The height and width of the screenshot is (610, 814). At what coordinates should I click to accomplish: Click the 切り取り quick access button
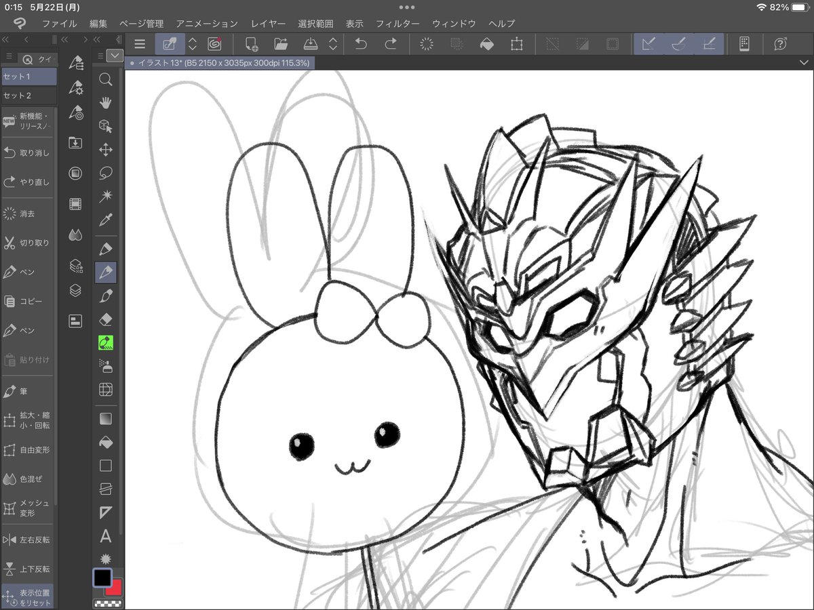pyautogui.click(x=27, y=243)
